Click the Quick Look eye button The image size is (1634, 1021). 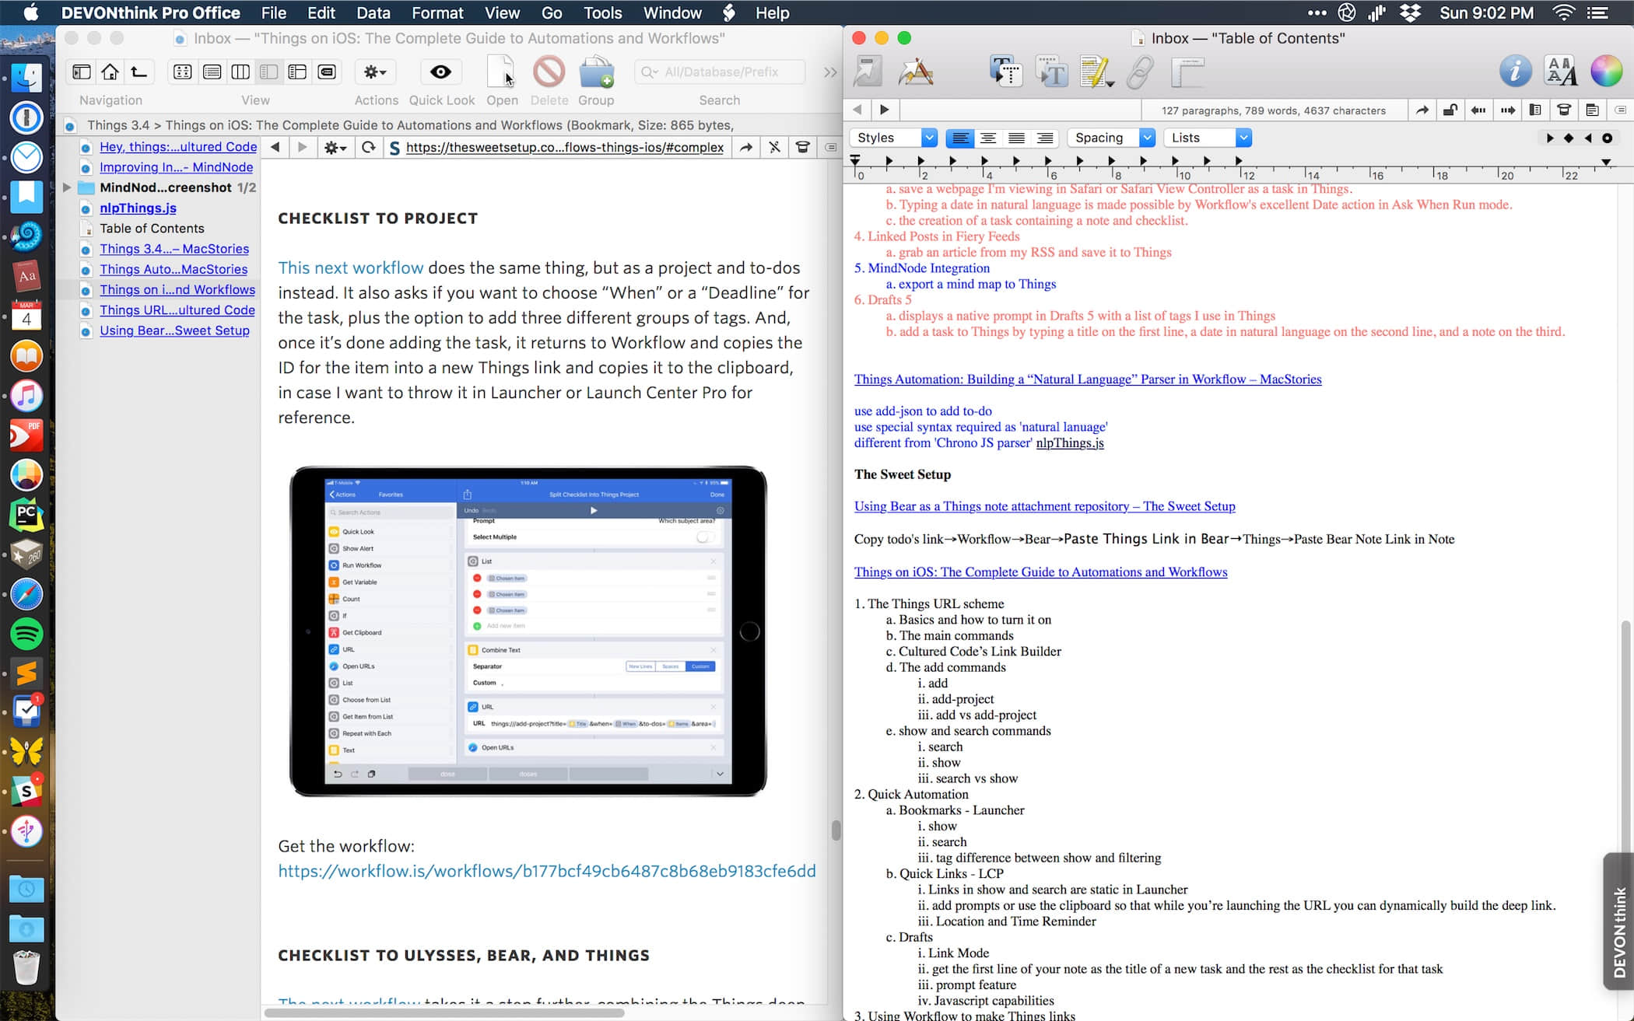point(440,72)
